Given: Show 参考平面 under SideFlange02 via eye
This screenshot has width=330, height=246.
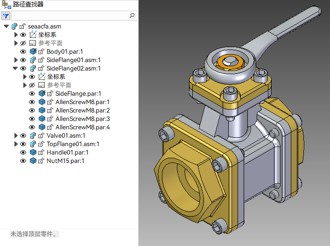Looking at the screenshot, I should click(x=32, y=85).
